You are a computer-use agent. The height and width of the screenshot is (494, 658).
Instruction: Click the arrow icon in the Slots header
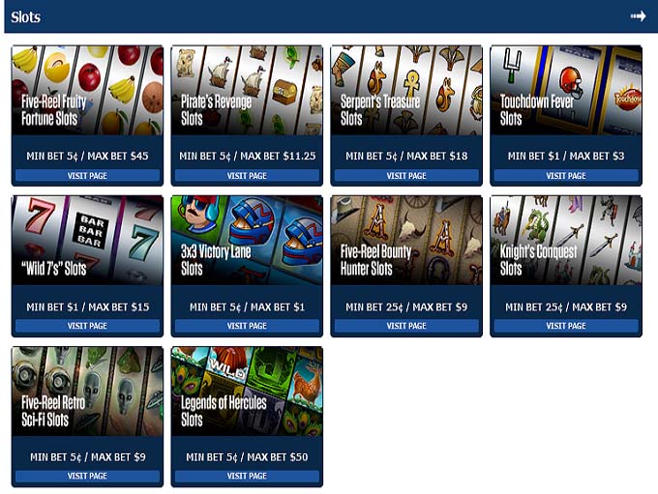coord(638,15)
